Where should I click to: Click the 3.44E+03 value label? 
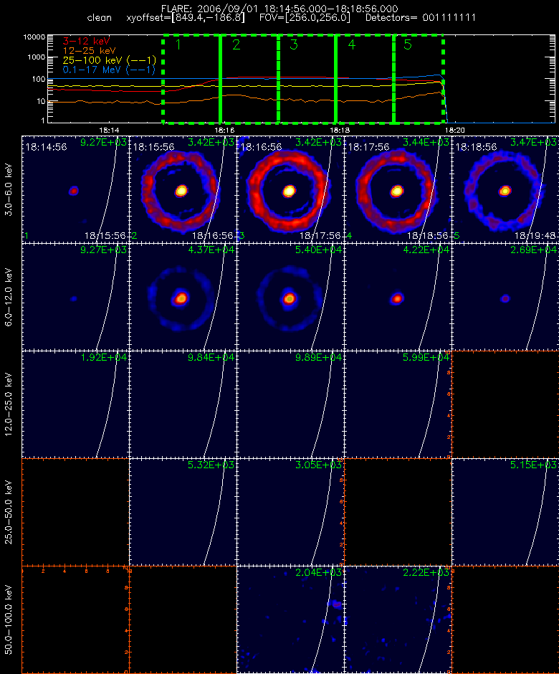point(426,142)
